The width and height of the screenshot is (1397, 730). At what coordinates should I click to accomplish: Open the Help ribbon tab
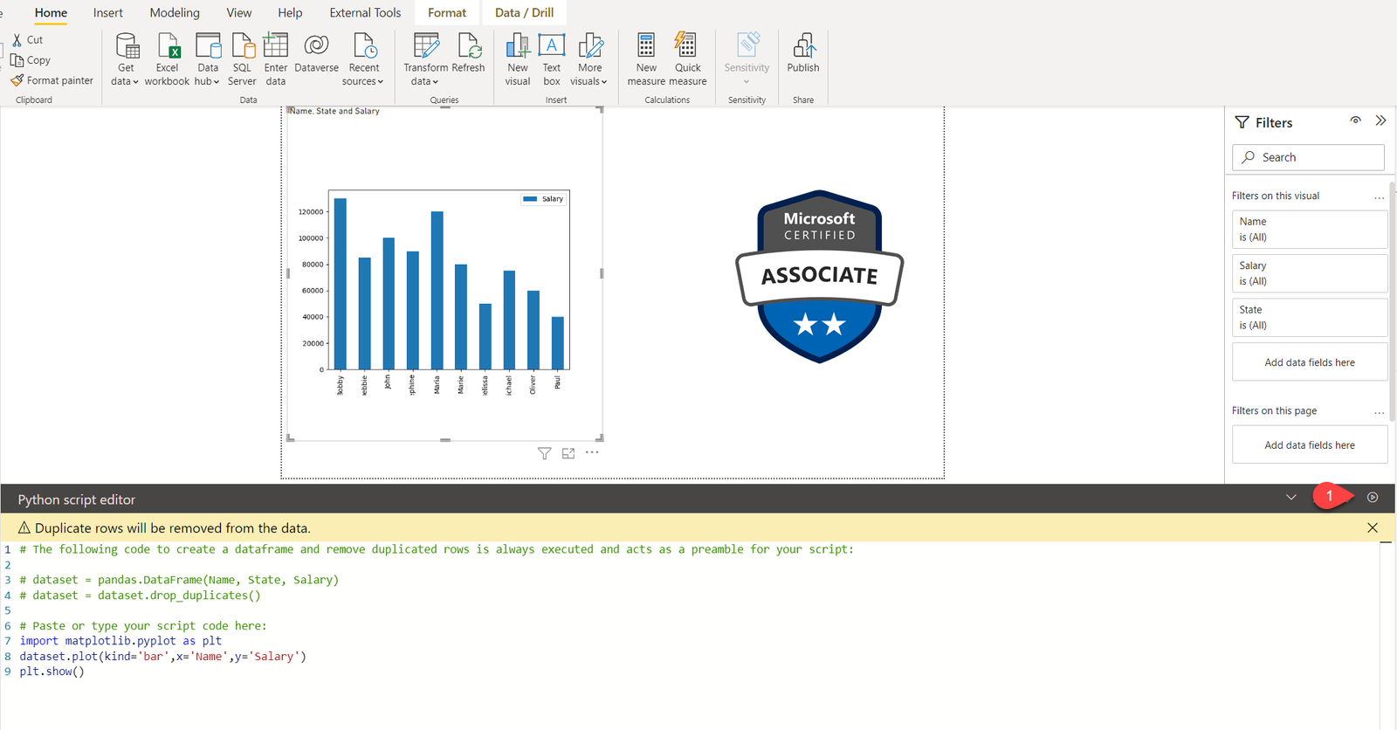pyautogui.click(x=290, y=13)
